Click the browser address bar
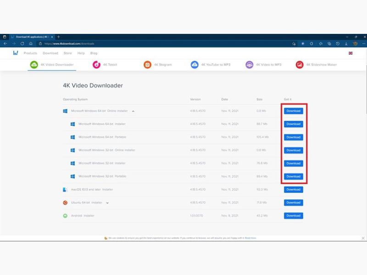The height and width of the screenshot is (275, 367). coord(161,44)
